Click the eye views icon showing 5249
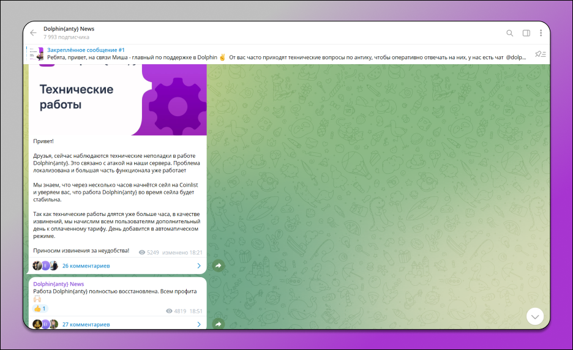573x350 pixels. click(142, 252)
